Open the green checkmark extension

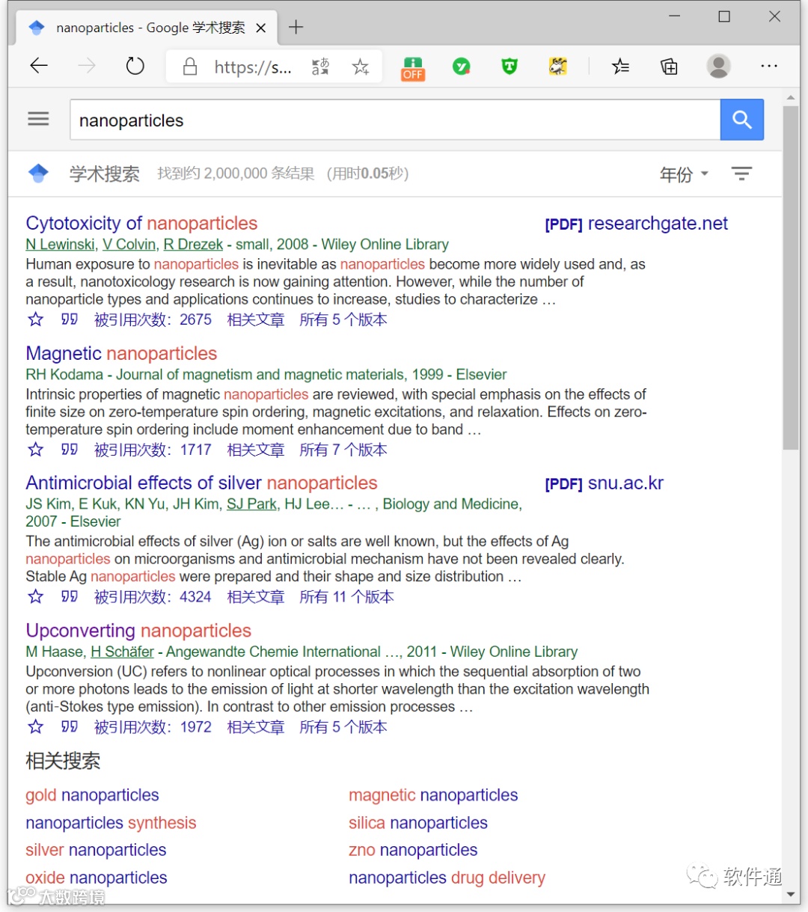tap(462, 67)
